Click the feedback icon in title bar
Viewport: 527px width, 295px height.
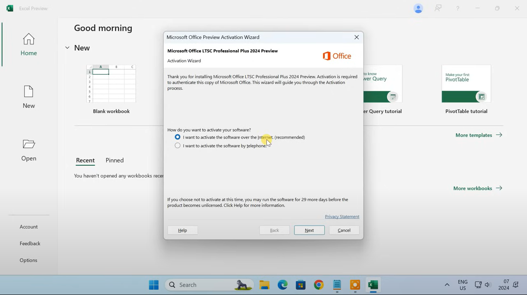tap(438, 8)
